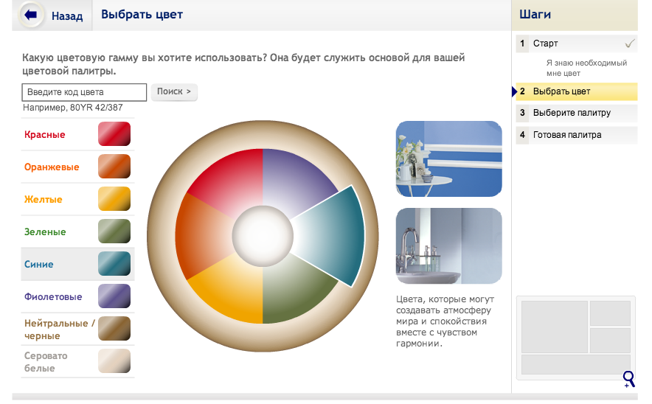Pick the Серовато белые swatch
The image size is (652, 404).
114,361
